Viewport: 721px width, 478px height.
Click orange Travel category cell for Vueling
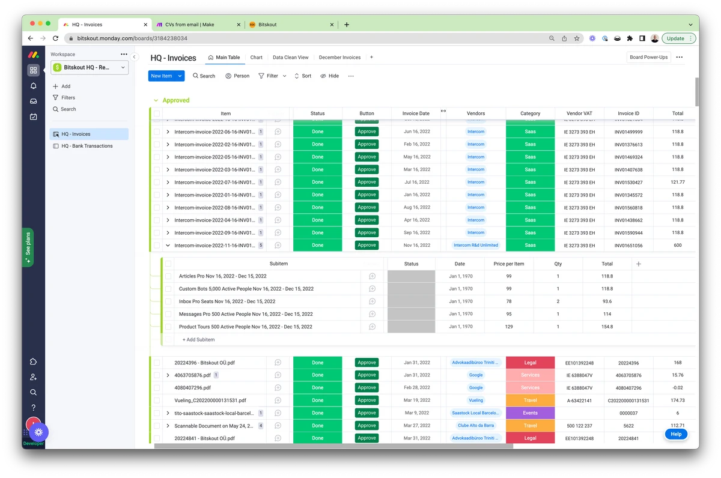[530, 401]
